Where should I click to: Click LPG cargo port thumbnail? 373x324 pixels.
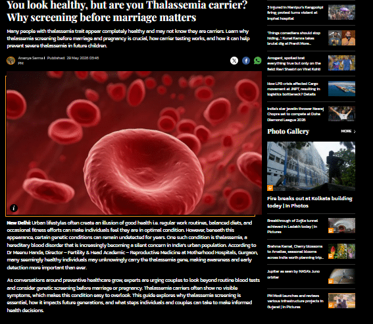click(341, 88)
